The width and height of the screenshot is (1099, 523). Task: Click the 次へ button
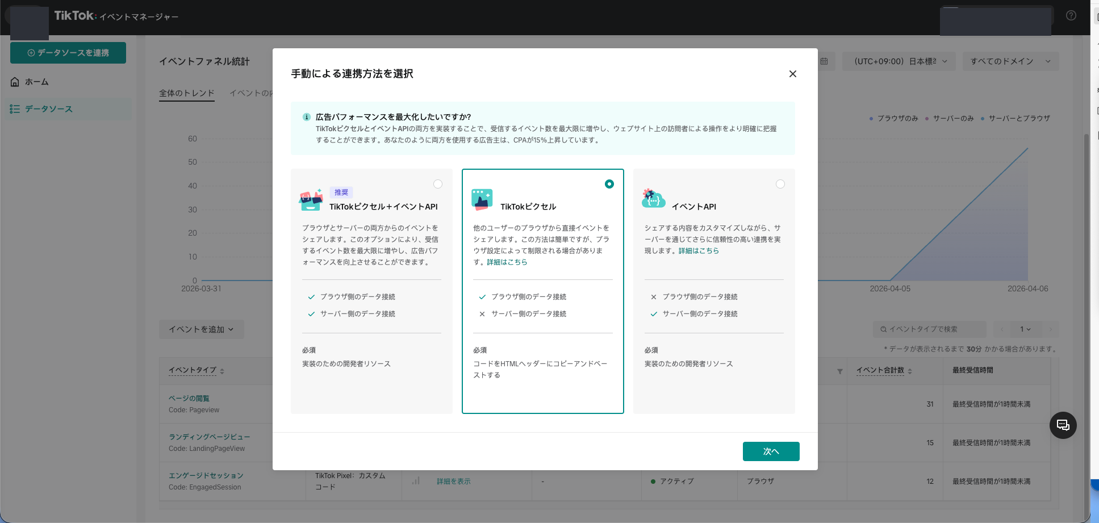(771, 451)
